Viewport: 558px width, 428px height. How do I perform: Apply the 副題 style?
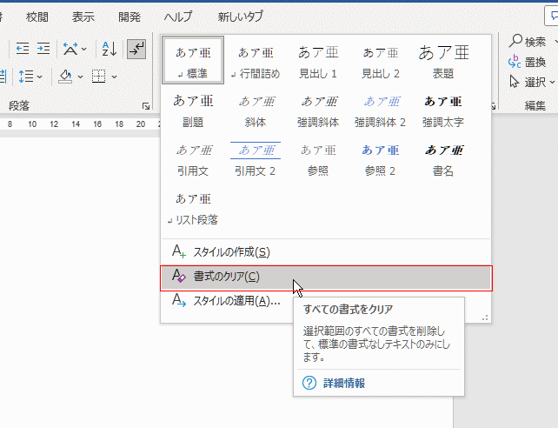[x=193, y=110]
